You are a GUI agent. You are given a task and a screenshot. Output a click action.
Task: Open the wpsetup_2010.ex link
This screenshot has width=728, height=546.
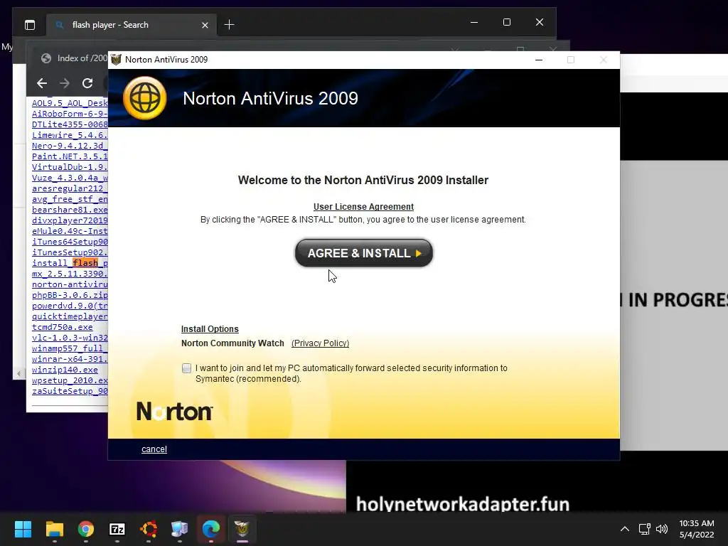pos(70,381)
